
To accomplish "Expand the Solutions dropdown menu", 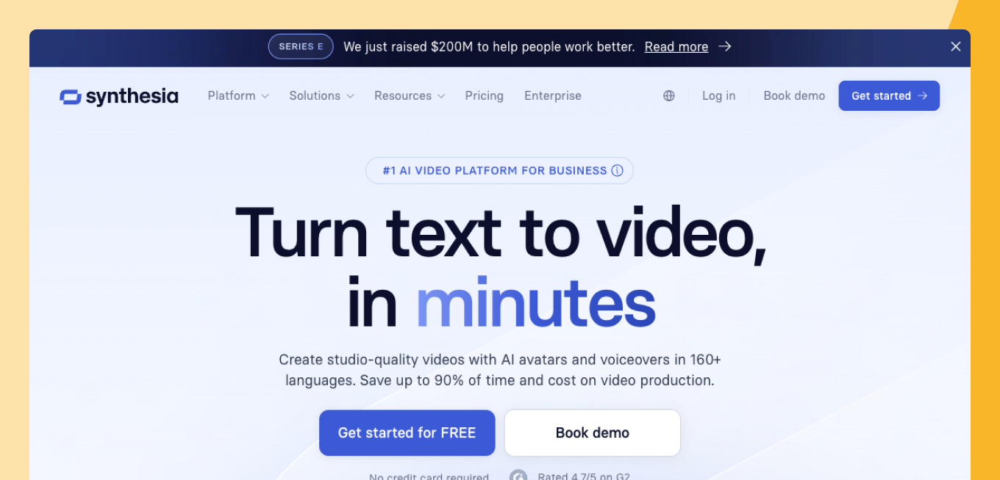I will coord(322,96).
